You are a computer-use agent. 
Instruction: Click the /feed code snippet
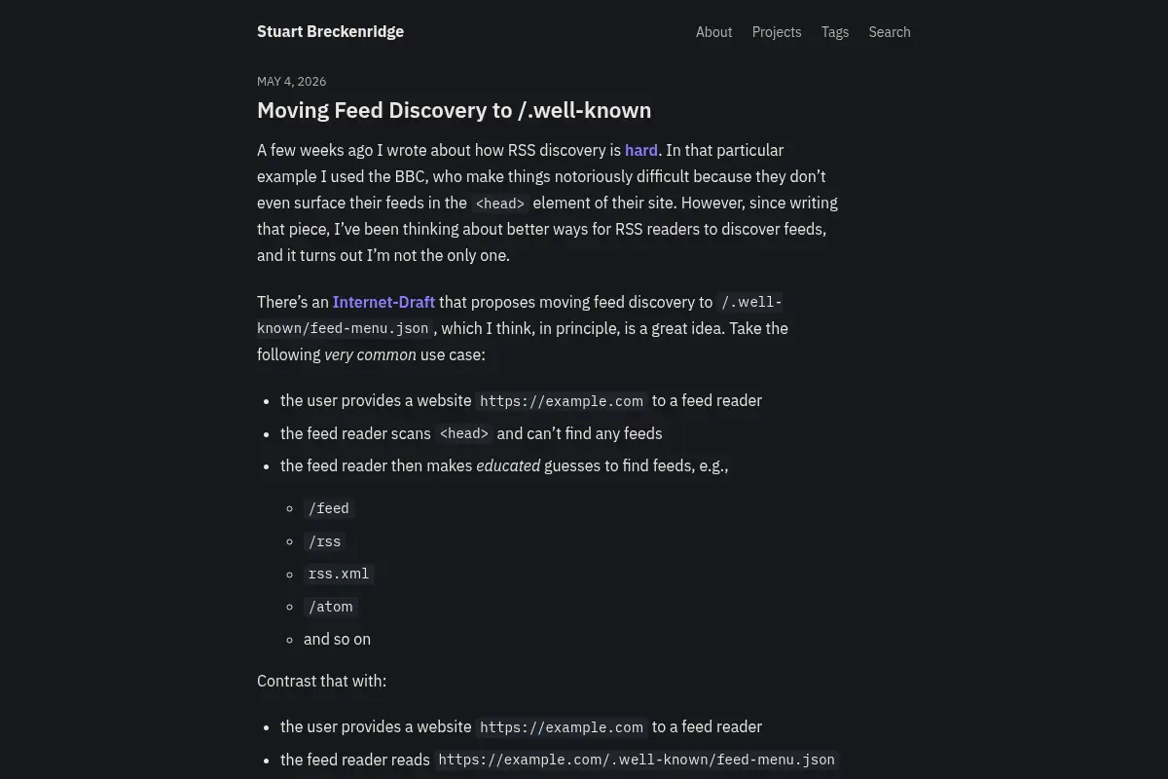[x=329, y=508]
